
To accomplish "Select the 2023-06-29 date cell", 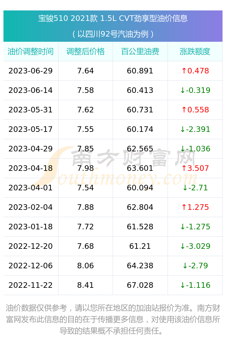I will 31,71.
